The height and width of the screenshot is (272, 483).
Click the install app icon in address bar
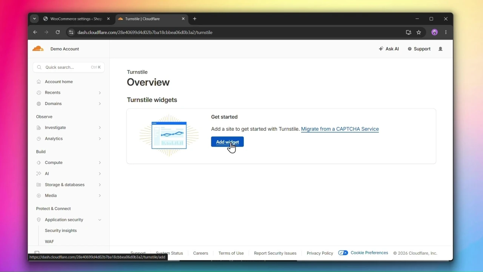click(x=408, y=32)
